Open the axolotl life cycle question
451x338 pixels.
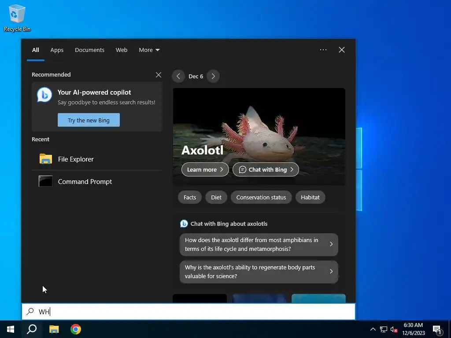259,245
